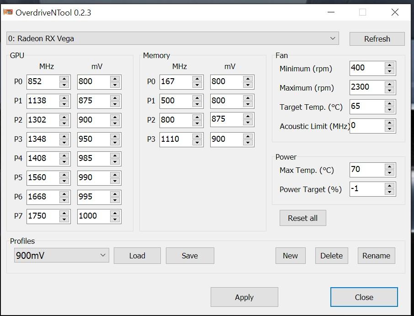Viewport: 414px width, 316px height.
Task: Decrease GPU P5 MHz with down arrow
Action: coord(64,181)
